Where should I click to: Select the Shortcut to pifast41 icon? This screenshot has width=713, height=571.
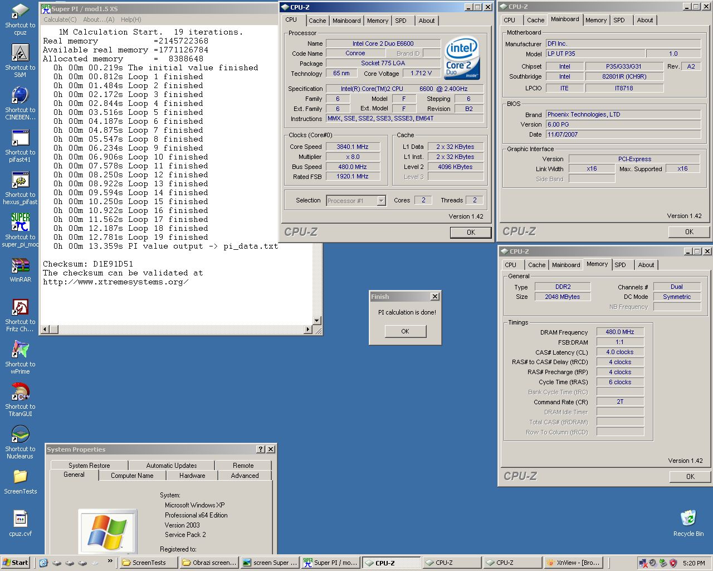tap(20, 146)
